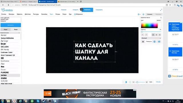Image resolution: width=183 pixels, height=103 pixels.
Task: Toggle fullscreen with the expand arrows icon
Action: click(161, 10)
